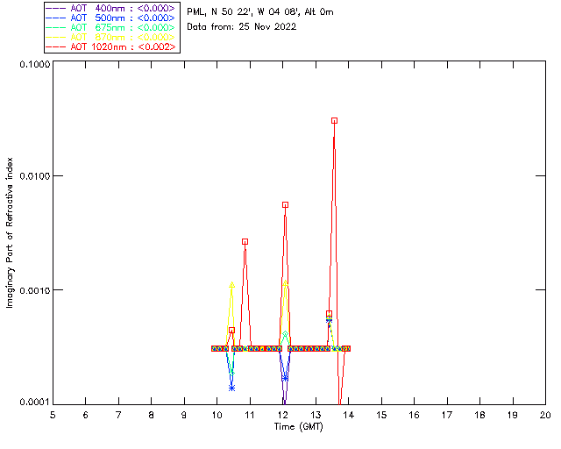This screenshot has width=561, height=449.
Task: Click the legend entry AOT 675nm
Action: (x=111, y=27)
